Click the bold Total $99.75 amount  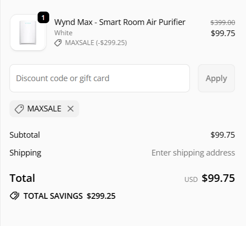[218, 178]
